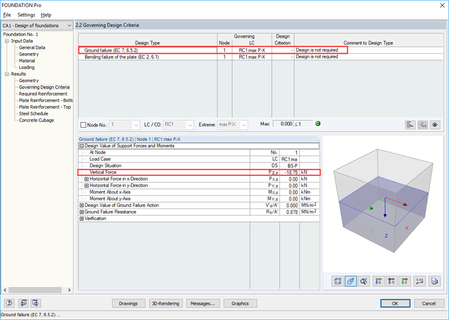The width and height of the screenshot is (449, 320).
Task: Click the Drawings button
Action: click(128, 303)
